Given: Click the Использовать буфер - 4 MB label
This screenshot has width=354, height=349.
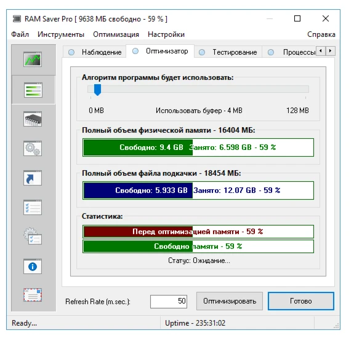Looking at the screenshot, I should click(x=199, y=111).
